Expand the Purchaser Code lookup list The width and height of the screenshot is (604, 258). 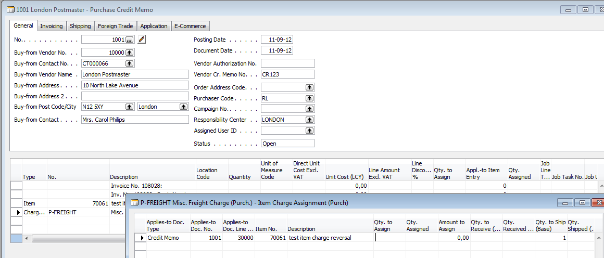click(x=309, y=98)
